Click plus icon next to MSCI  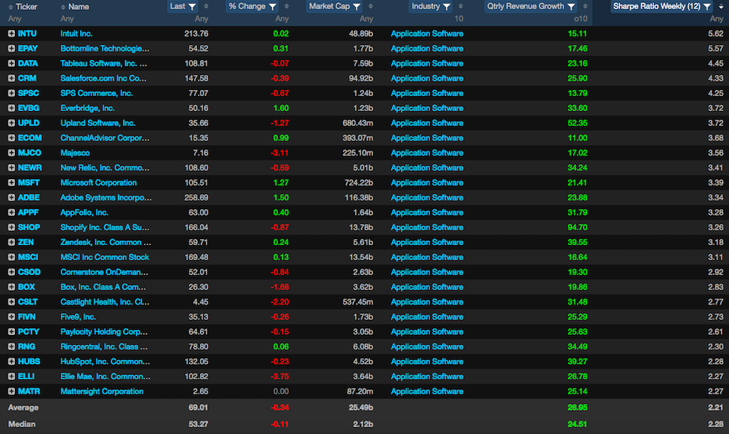(11, 257)
